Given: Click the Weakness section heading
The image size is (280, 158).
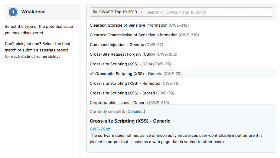Looking at the screenshot, I should pos(33,12).
